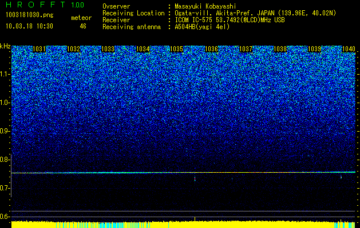Click the HROFFT 1.0.0 title text
Image resolution: width=360 pixels, height=228 pixels.
[x=45, y=5]
